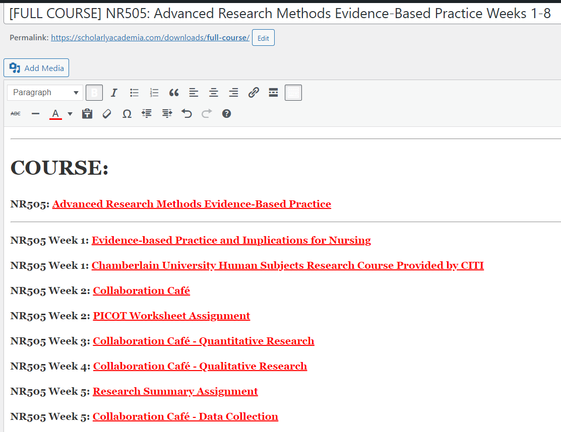Apply the red text color
Screen dimensions: 561x432
55,114
